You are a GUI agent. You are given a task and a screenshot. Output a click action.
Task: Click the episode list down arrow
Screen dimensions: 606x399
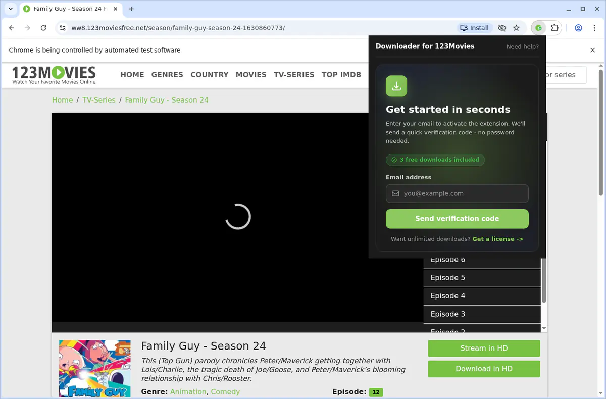click(544, 328)
